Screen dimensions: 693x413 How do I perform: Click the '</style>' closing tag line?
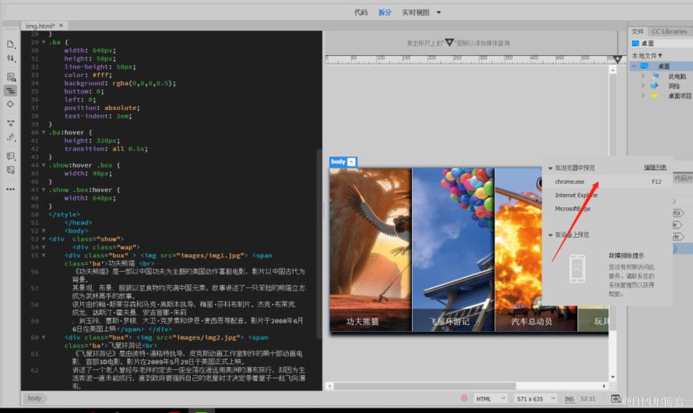click(x=65, y=214)
